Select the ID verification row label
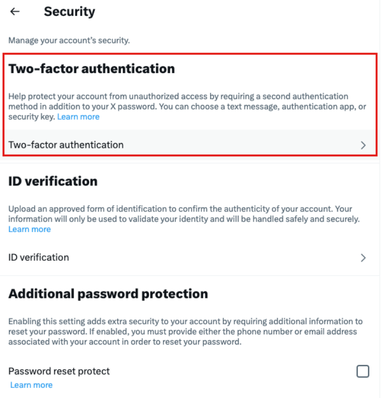Image resolution: width=382 pixels, height=398 pixels. [x=39, y=258]
